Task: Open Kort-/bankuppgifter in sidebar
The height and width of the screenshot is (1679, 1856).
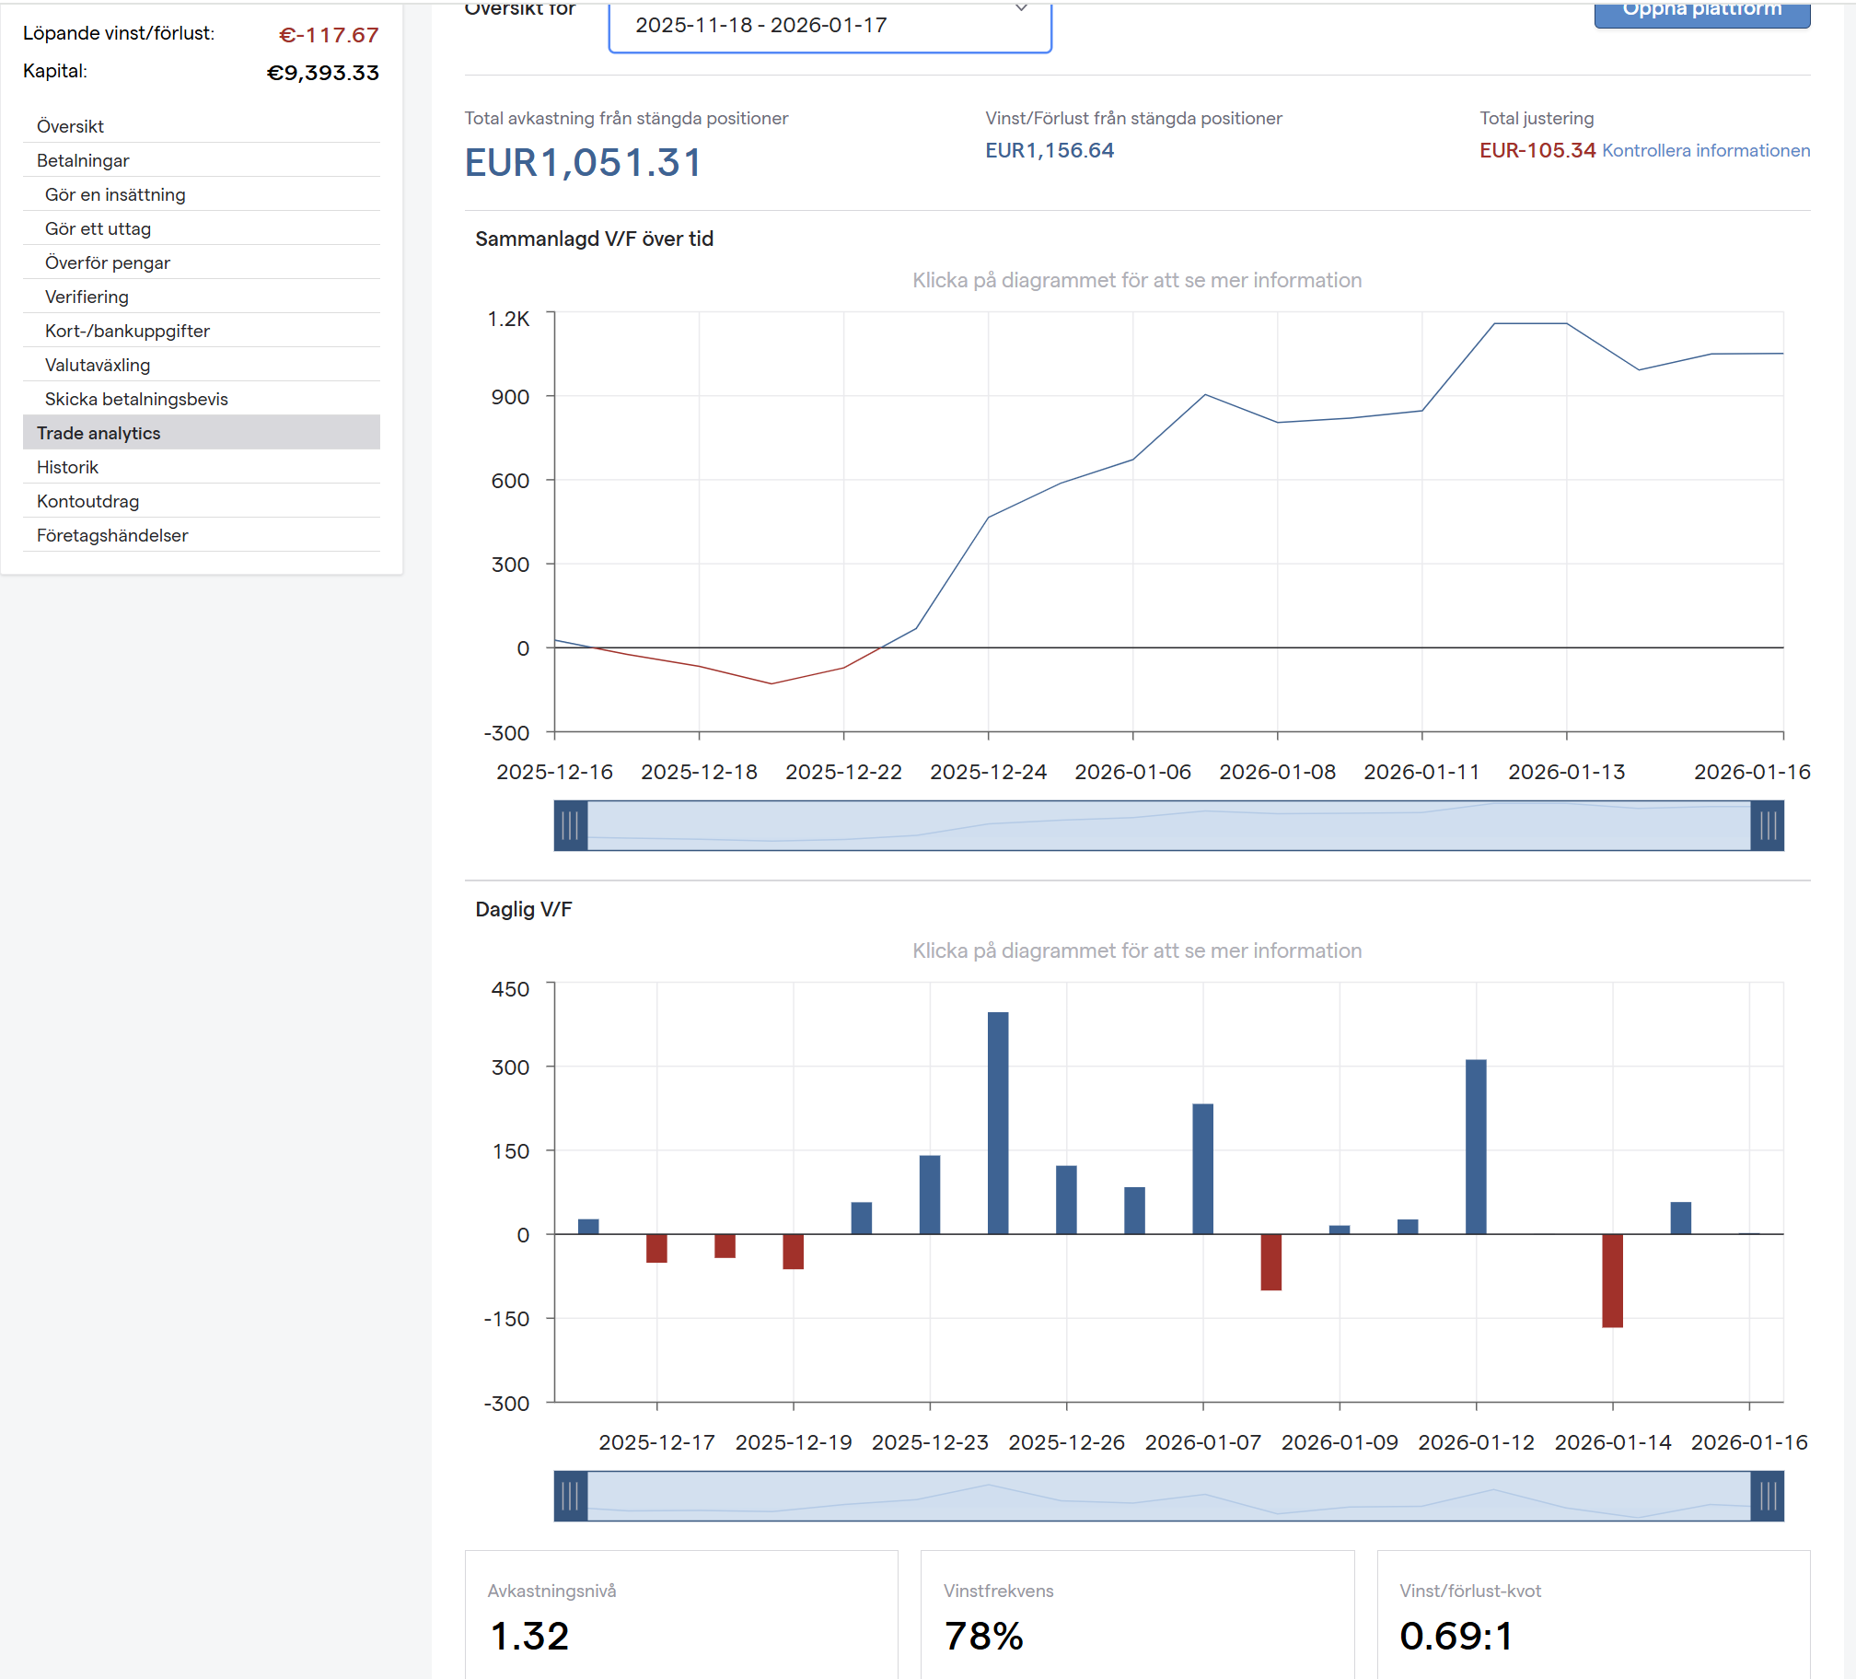Action: point(127,331)
